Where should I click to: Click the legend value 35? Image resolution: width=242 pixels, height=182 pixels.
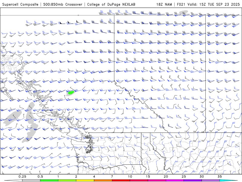point(220,177)
